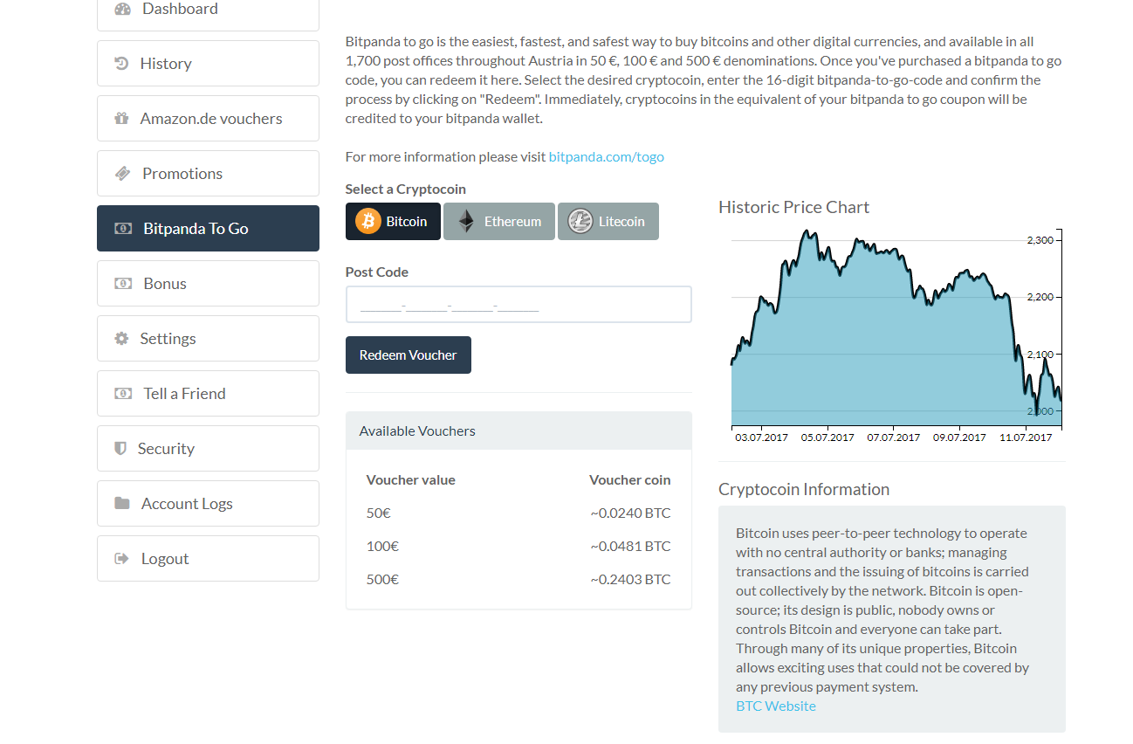
Task: Click the Select a Cryptocoin label
Action: click(x=406, y=189)
